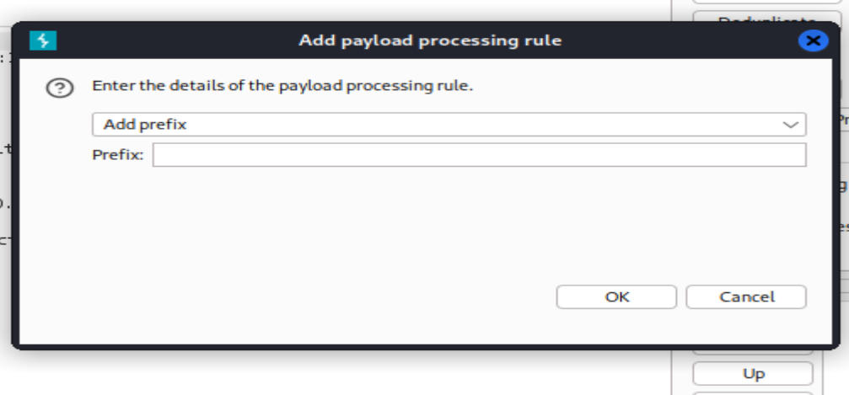
Task: Focus the Prefix text input field
Action: 478,155
